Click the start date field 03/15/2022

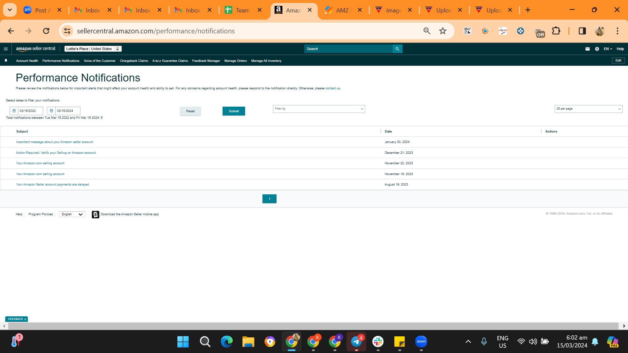[30, 111]
